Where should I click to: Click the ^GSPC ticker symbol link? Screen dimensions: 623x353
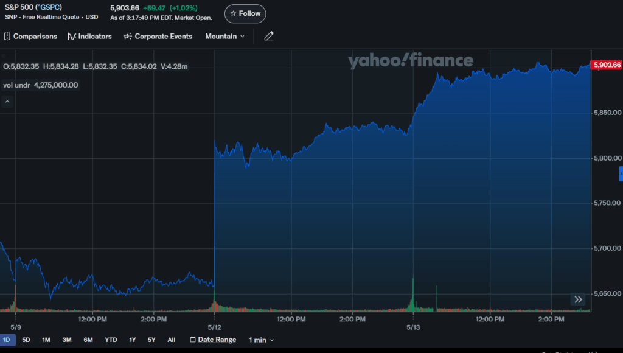click(x=49, y=7)
